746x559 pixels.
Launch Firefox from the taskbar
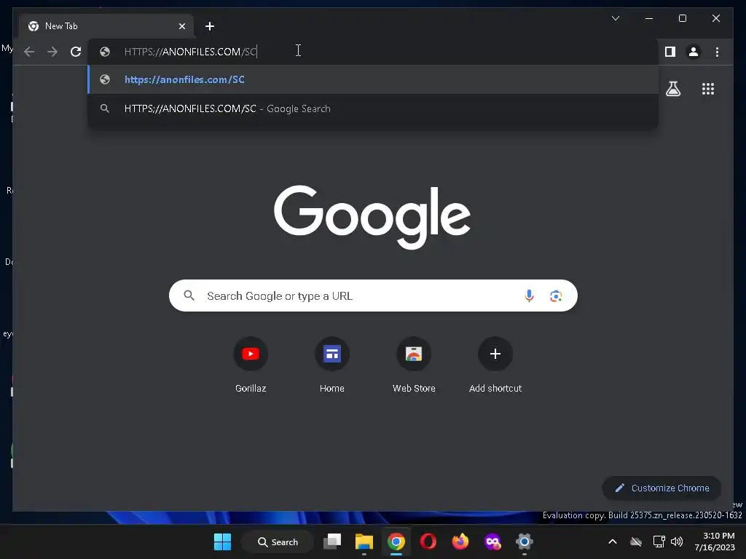click(x=460, y=542)
